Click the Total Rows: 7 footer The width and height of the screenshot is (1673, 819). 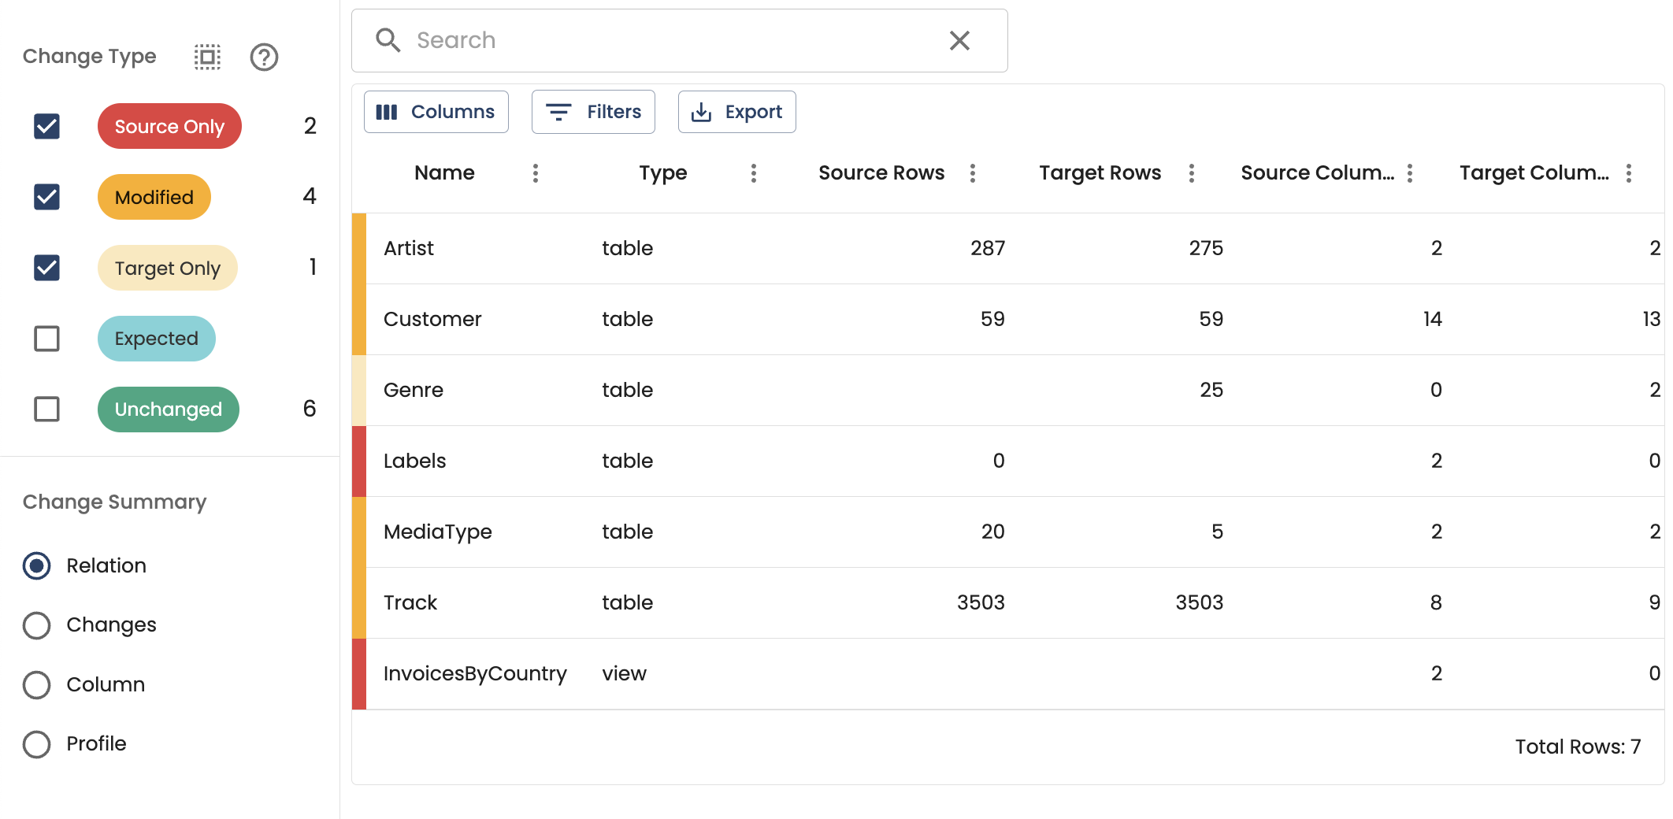tap(1578, 747)
